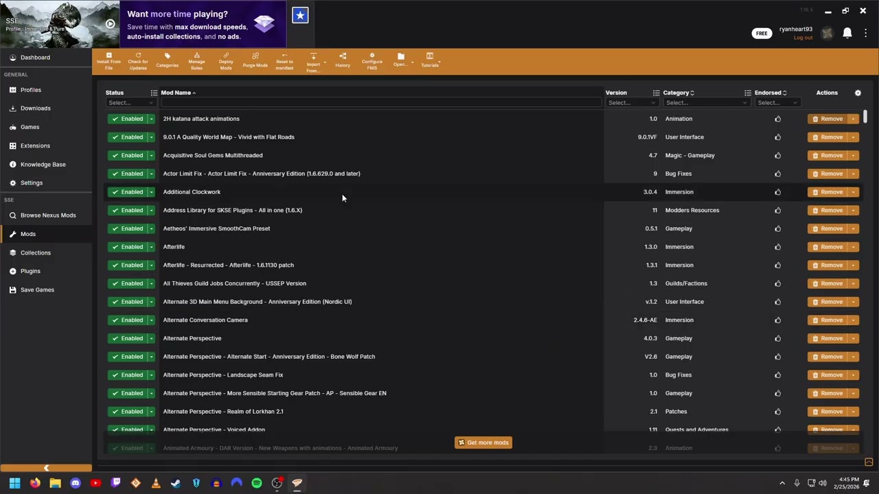
Task: Click Configure FNIS gear icon
Action: pos(372,56)
